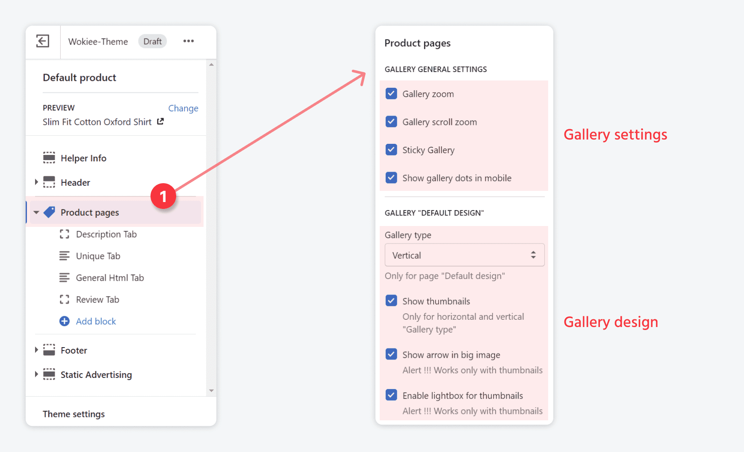Click the Add block link
744x452 pixels.
96,321
